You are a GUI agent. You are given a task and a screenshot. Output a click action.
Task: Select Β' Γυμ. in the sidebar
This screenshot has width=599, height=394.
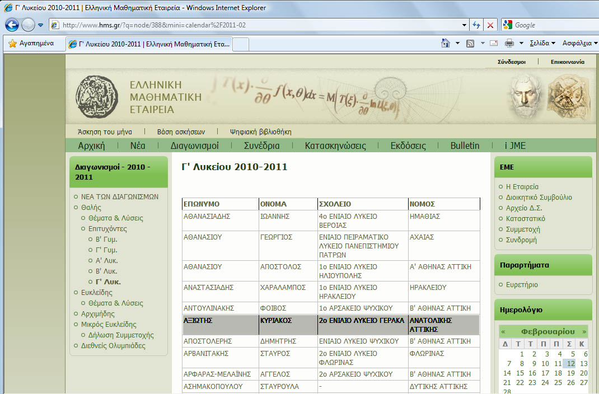106,240
